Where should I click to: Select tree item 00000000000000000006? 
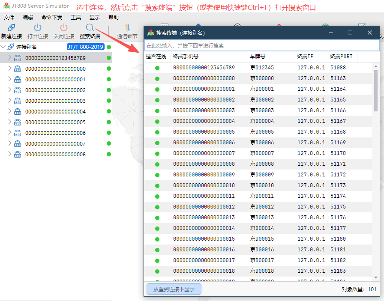pyautogui.click(x=55, y=133)
